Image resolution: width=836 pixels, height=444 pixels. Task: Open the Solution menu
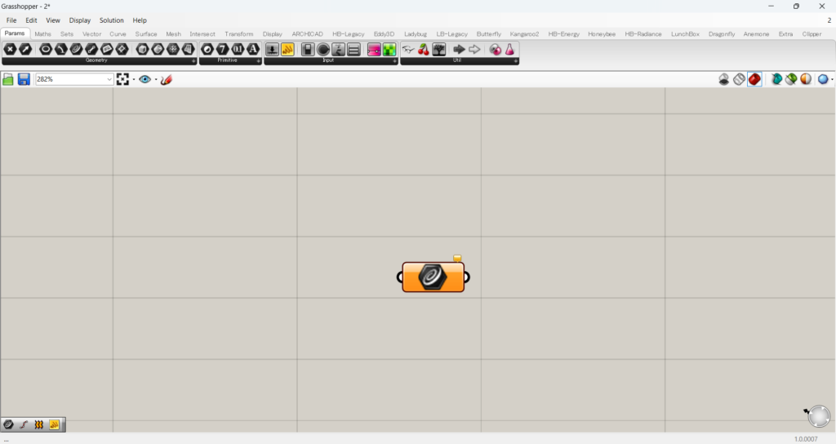coord(112,20)
